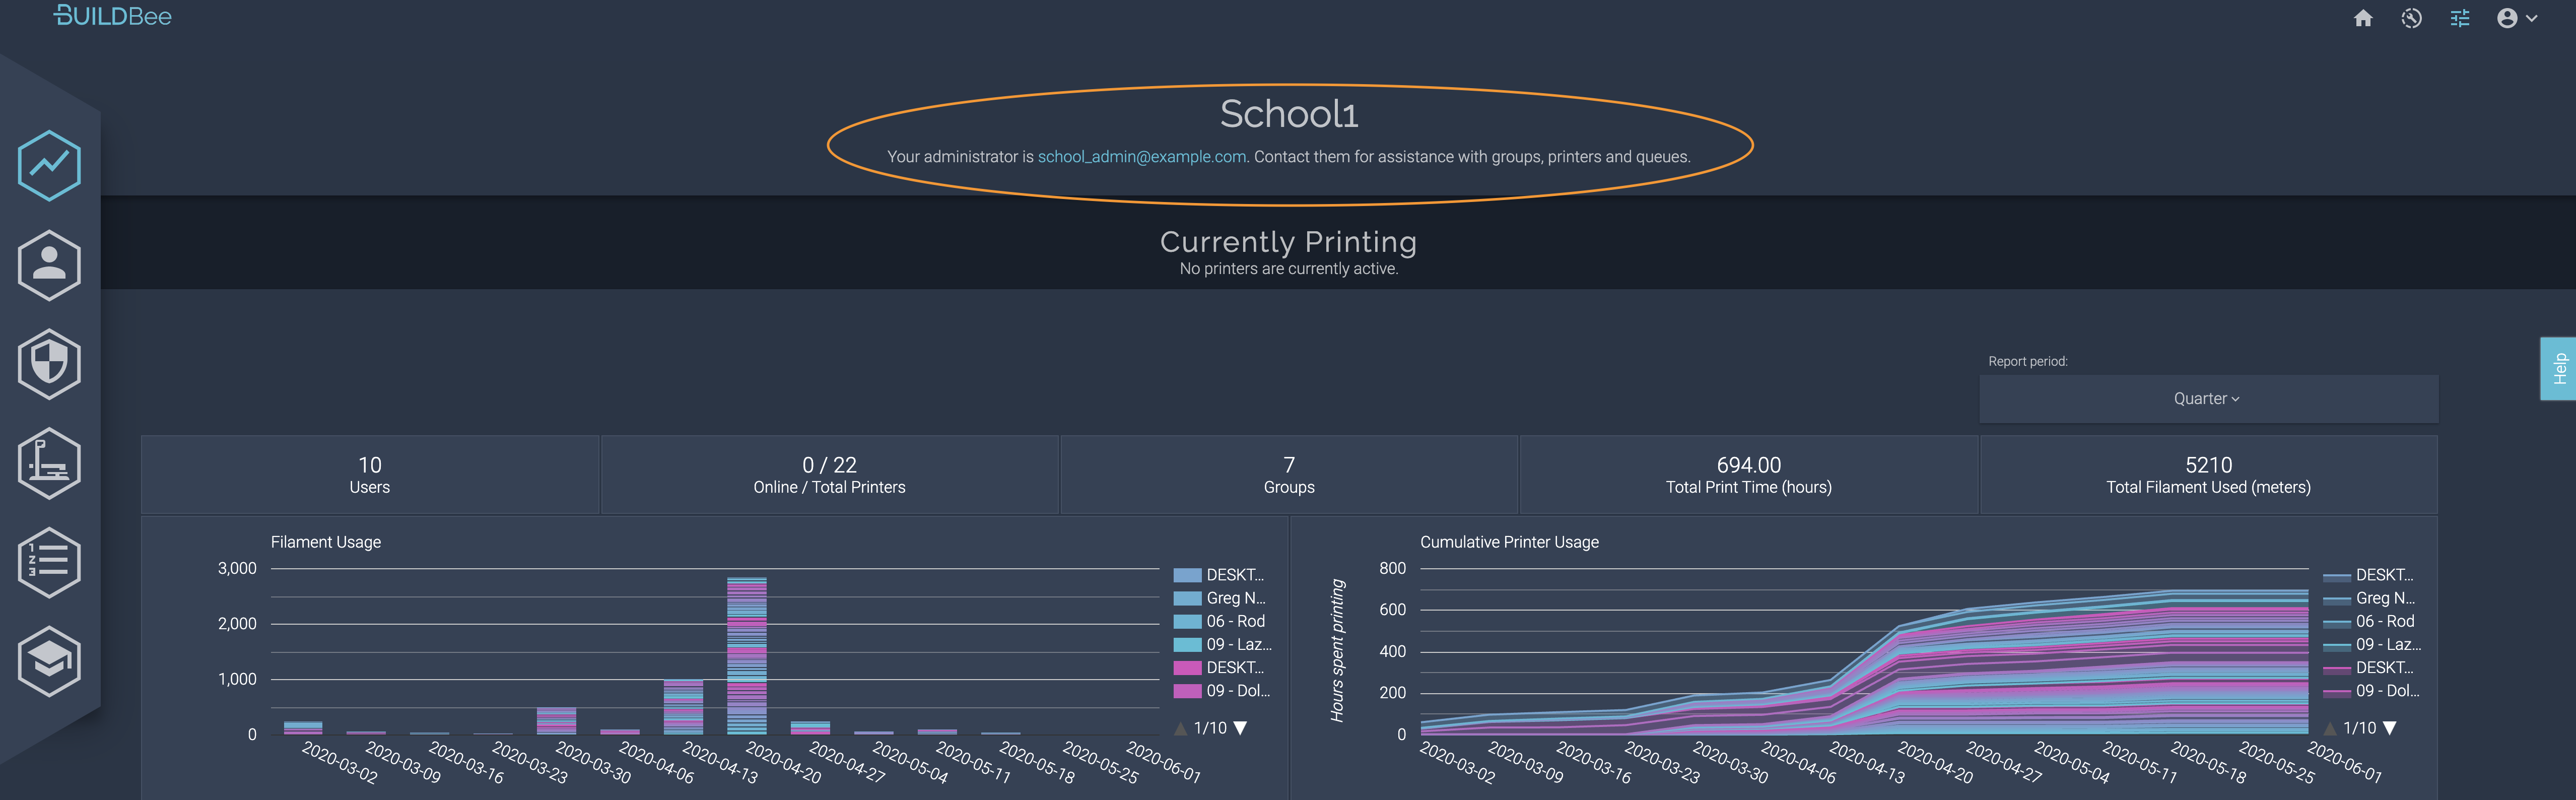Click the 2020-06-01 label in Cumulative Printer Usage
Viewport: 2576px width, 800px height.
tap(2344, 762)
